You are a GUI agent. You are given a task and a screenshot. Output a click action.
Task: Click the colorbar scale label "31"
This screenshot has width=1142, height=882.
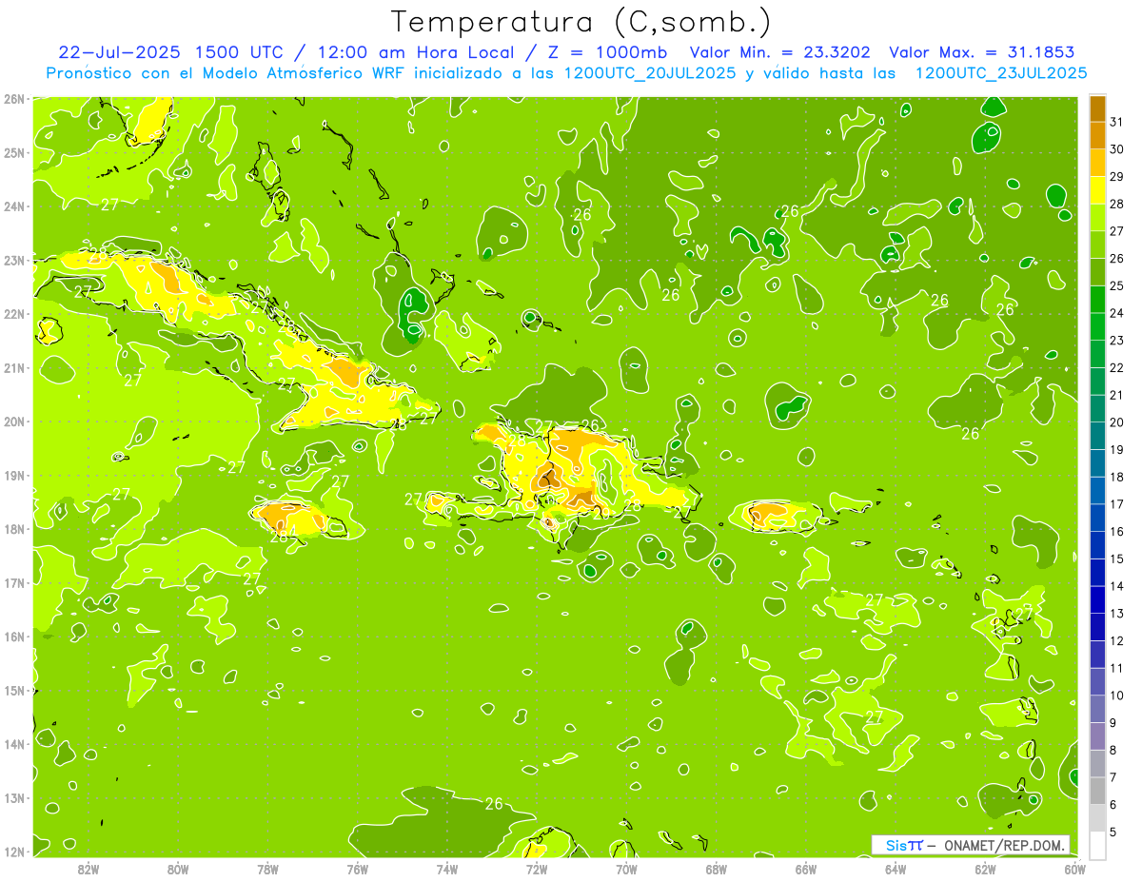pyautogui.click(x=1116, y=122)
